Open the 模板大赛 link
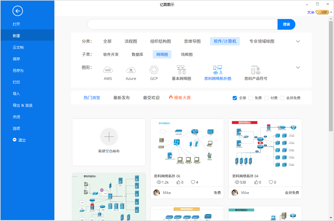The image size is (334, 221). [x=180, y=98]
